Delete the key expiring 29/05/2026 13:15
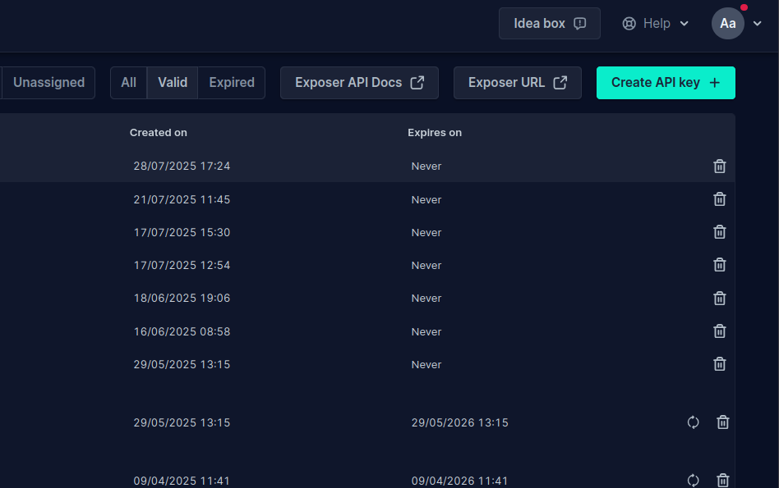This screenshot has height=488, width=779. coord(723,422)
